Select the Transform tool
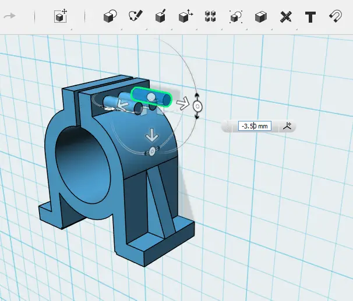This screenshot has height=301, width=353. point(61,16)
